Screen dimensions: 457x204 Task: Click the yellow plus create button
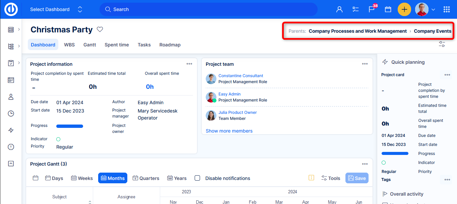pyautogui.click(x=404, y=9)
